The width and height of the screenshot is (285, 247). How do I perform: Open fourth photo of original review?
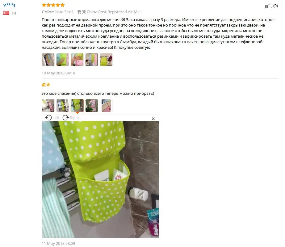92,59
